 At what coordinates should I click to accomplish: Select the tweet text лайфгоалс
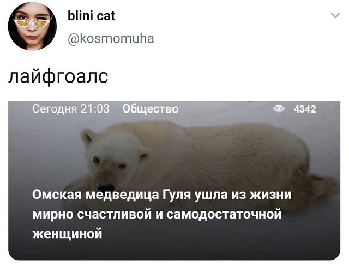coord(58,76)
